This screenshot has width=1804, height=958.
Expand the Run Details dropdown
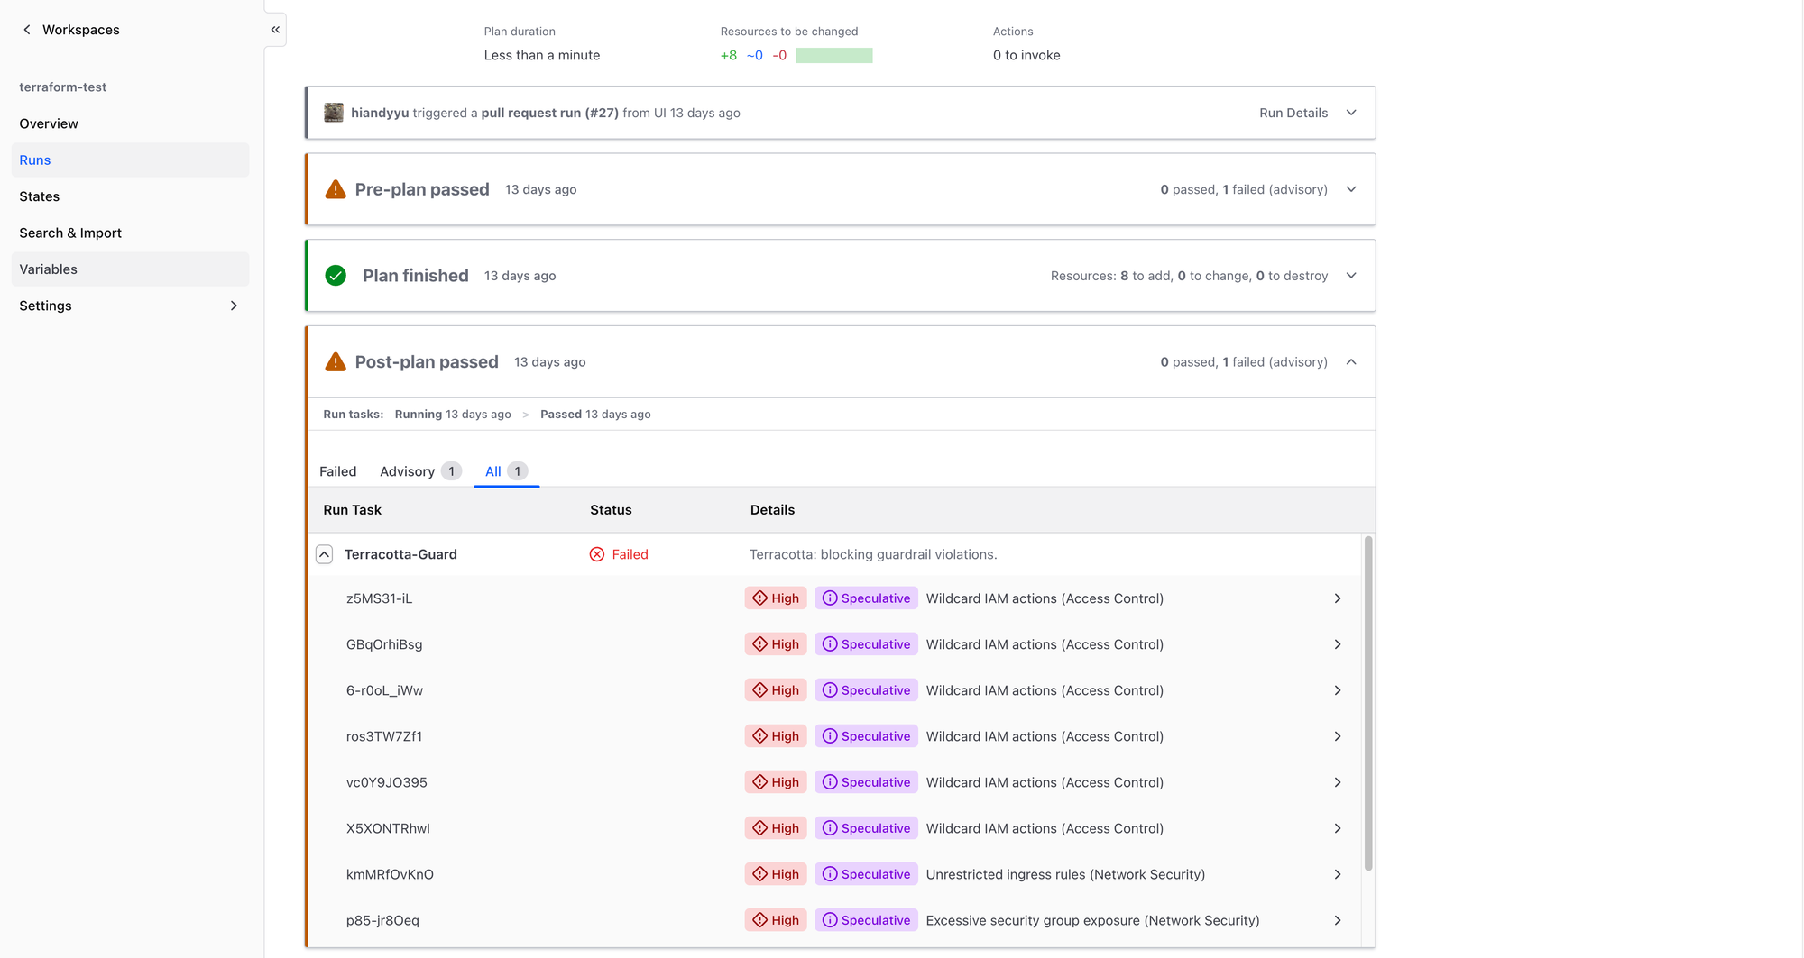pos(1351,113)
